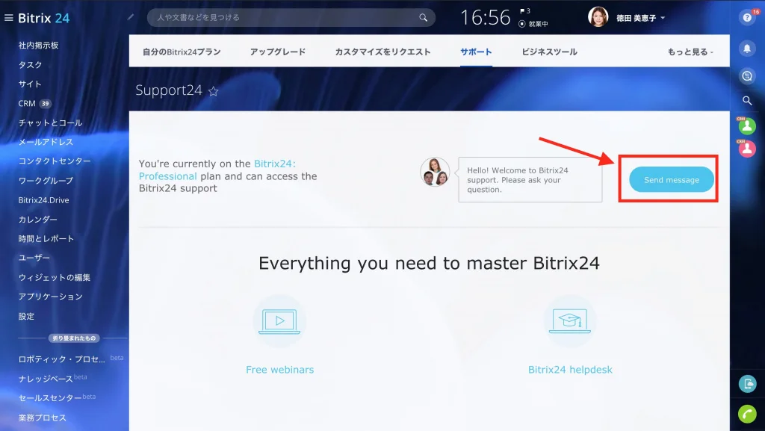Open the 自分のBitrix24プラン tab

click(182, 52)
